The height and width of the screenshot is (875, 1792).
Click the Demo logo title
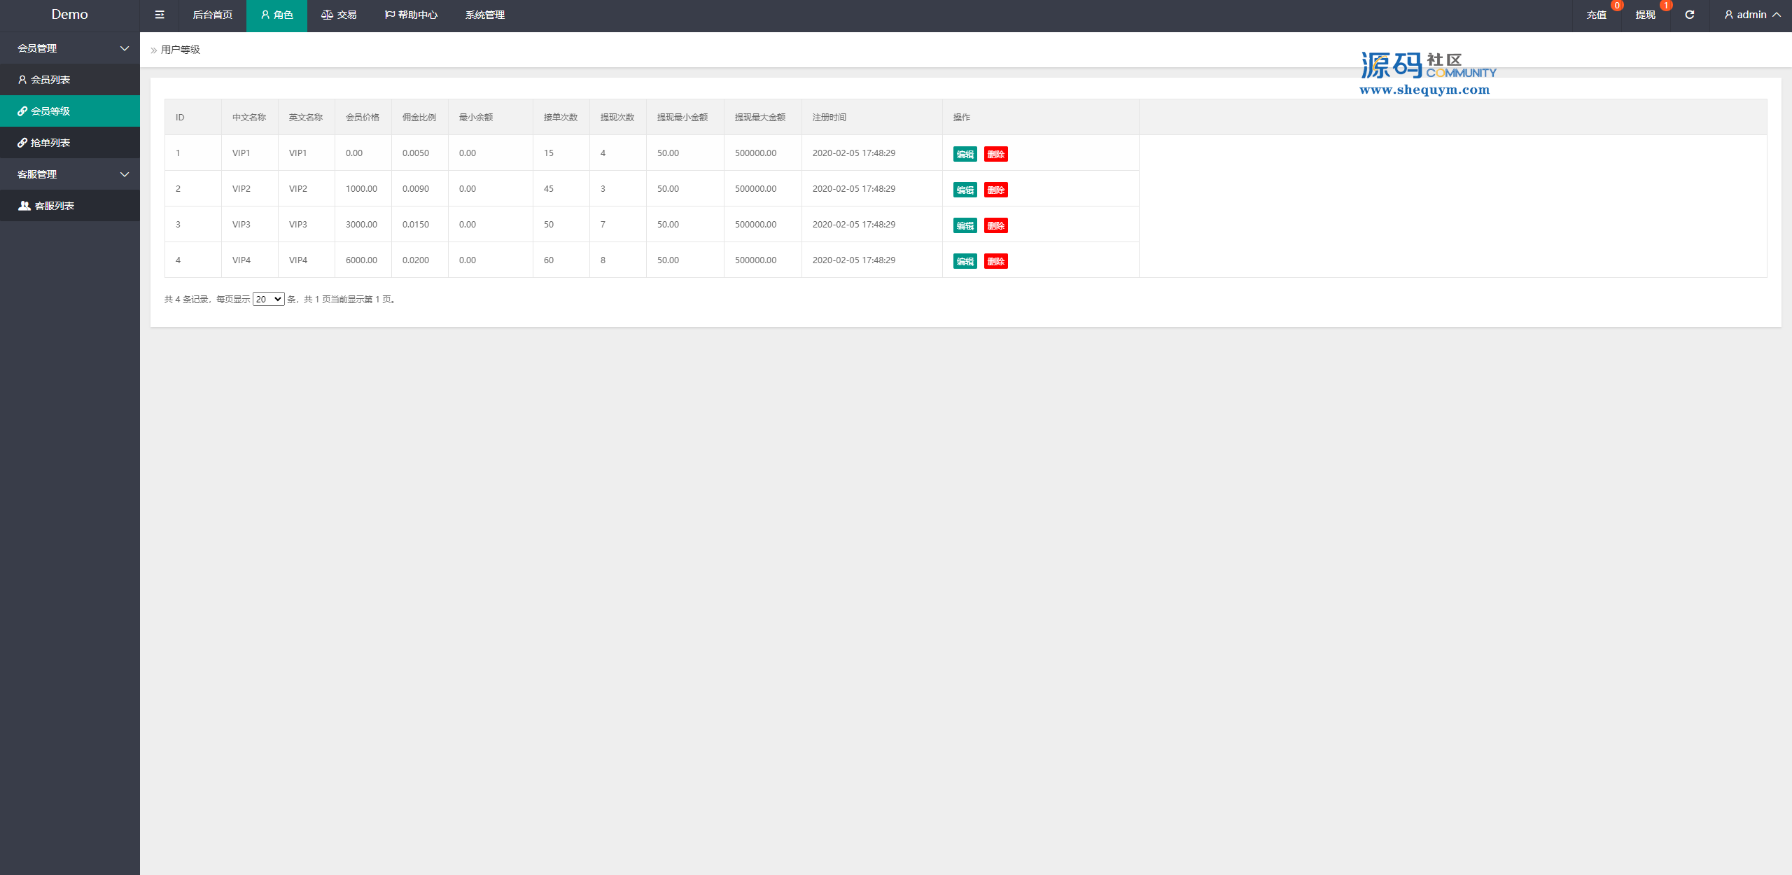pos(70,15)
